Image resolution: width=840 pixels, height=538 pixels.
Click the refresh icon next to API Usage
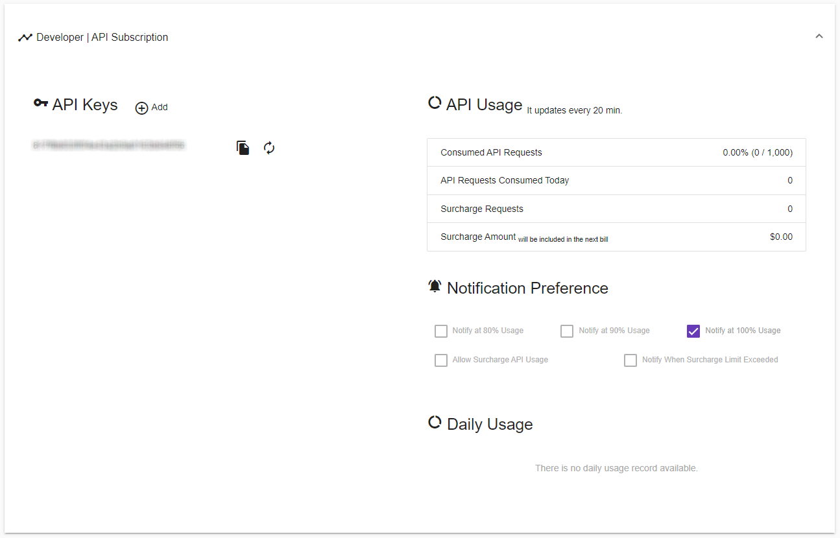click(434, 102)
